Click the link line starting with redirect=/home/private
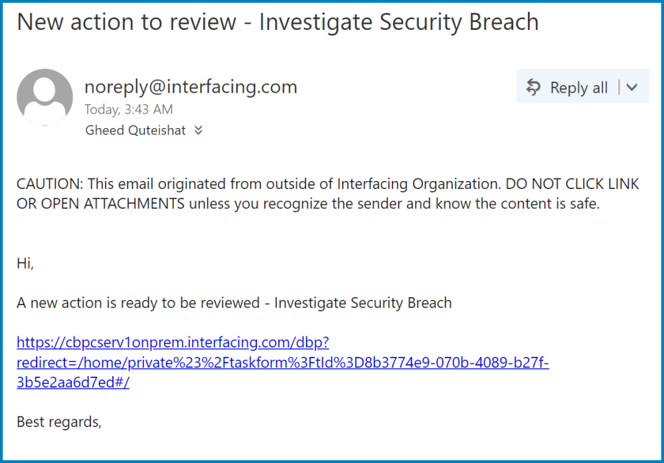This screenshot has height=463, width=664. (x=282, y=363)
